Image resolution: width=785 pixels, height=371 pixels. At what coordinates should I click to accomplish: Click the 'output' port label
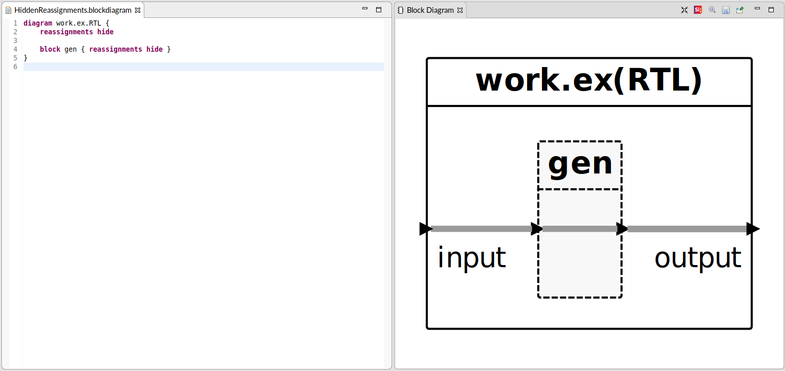[x=698, y=258]
